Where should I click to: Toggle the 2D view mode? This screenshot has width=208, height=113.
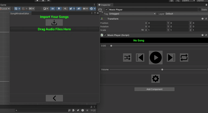pos(53,9)
